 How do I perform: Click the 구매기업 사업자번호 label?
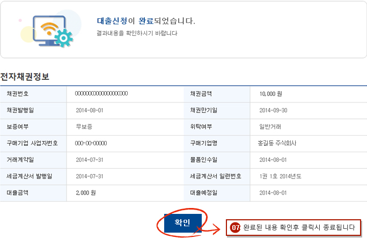(x=32, y=143)
